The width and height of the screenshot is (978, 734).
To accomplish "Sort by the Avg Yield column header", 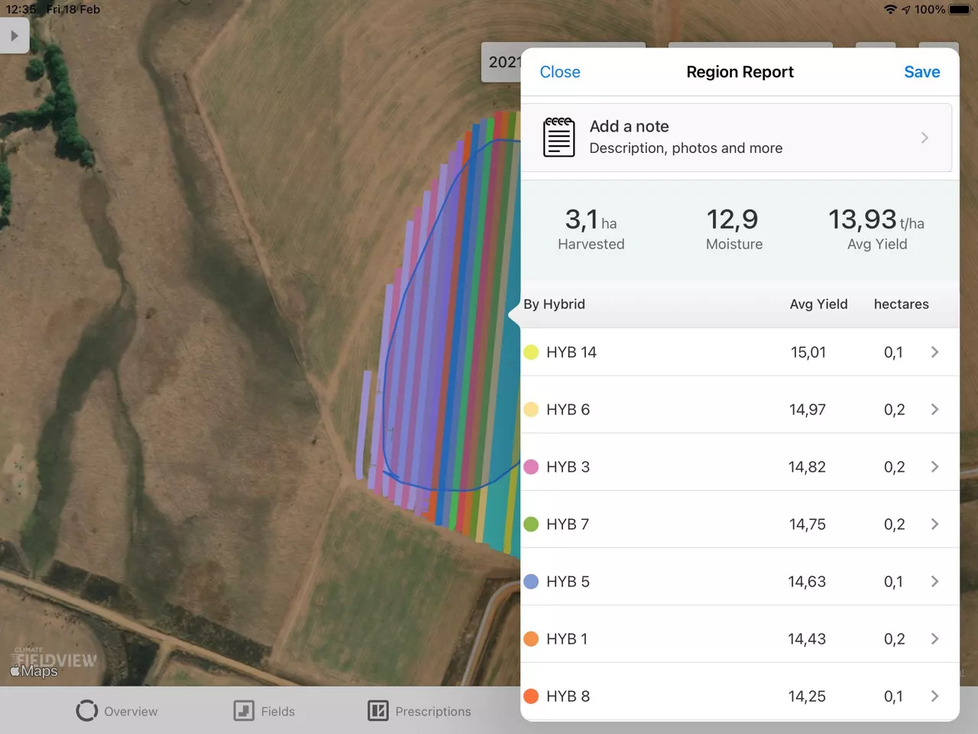I will click(x=818, y=304).
